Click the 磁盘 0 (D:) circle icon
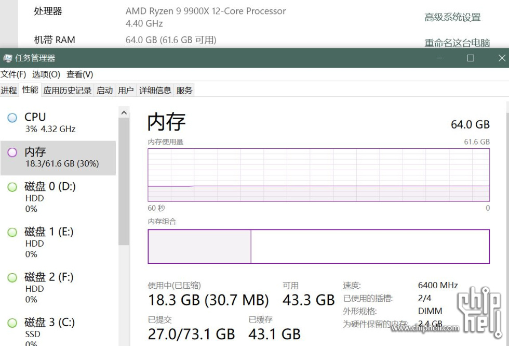 pyautogui.click(x=12, y=187)
